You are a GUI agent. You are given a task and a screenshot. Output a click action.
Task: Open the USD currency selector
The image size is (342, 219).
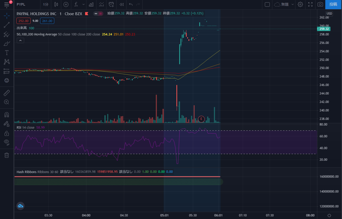(329, 13)
